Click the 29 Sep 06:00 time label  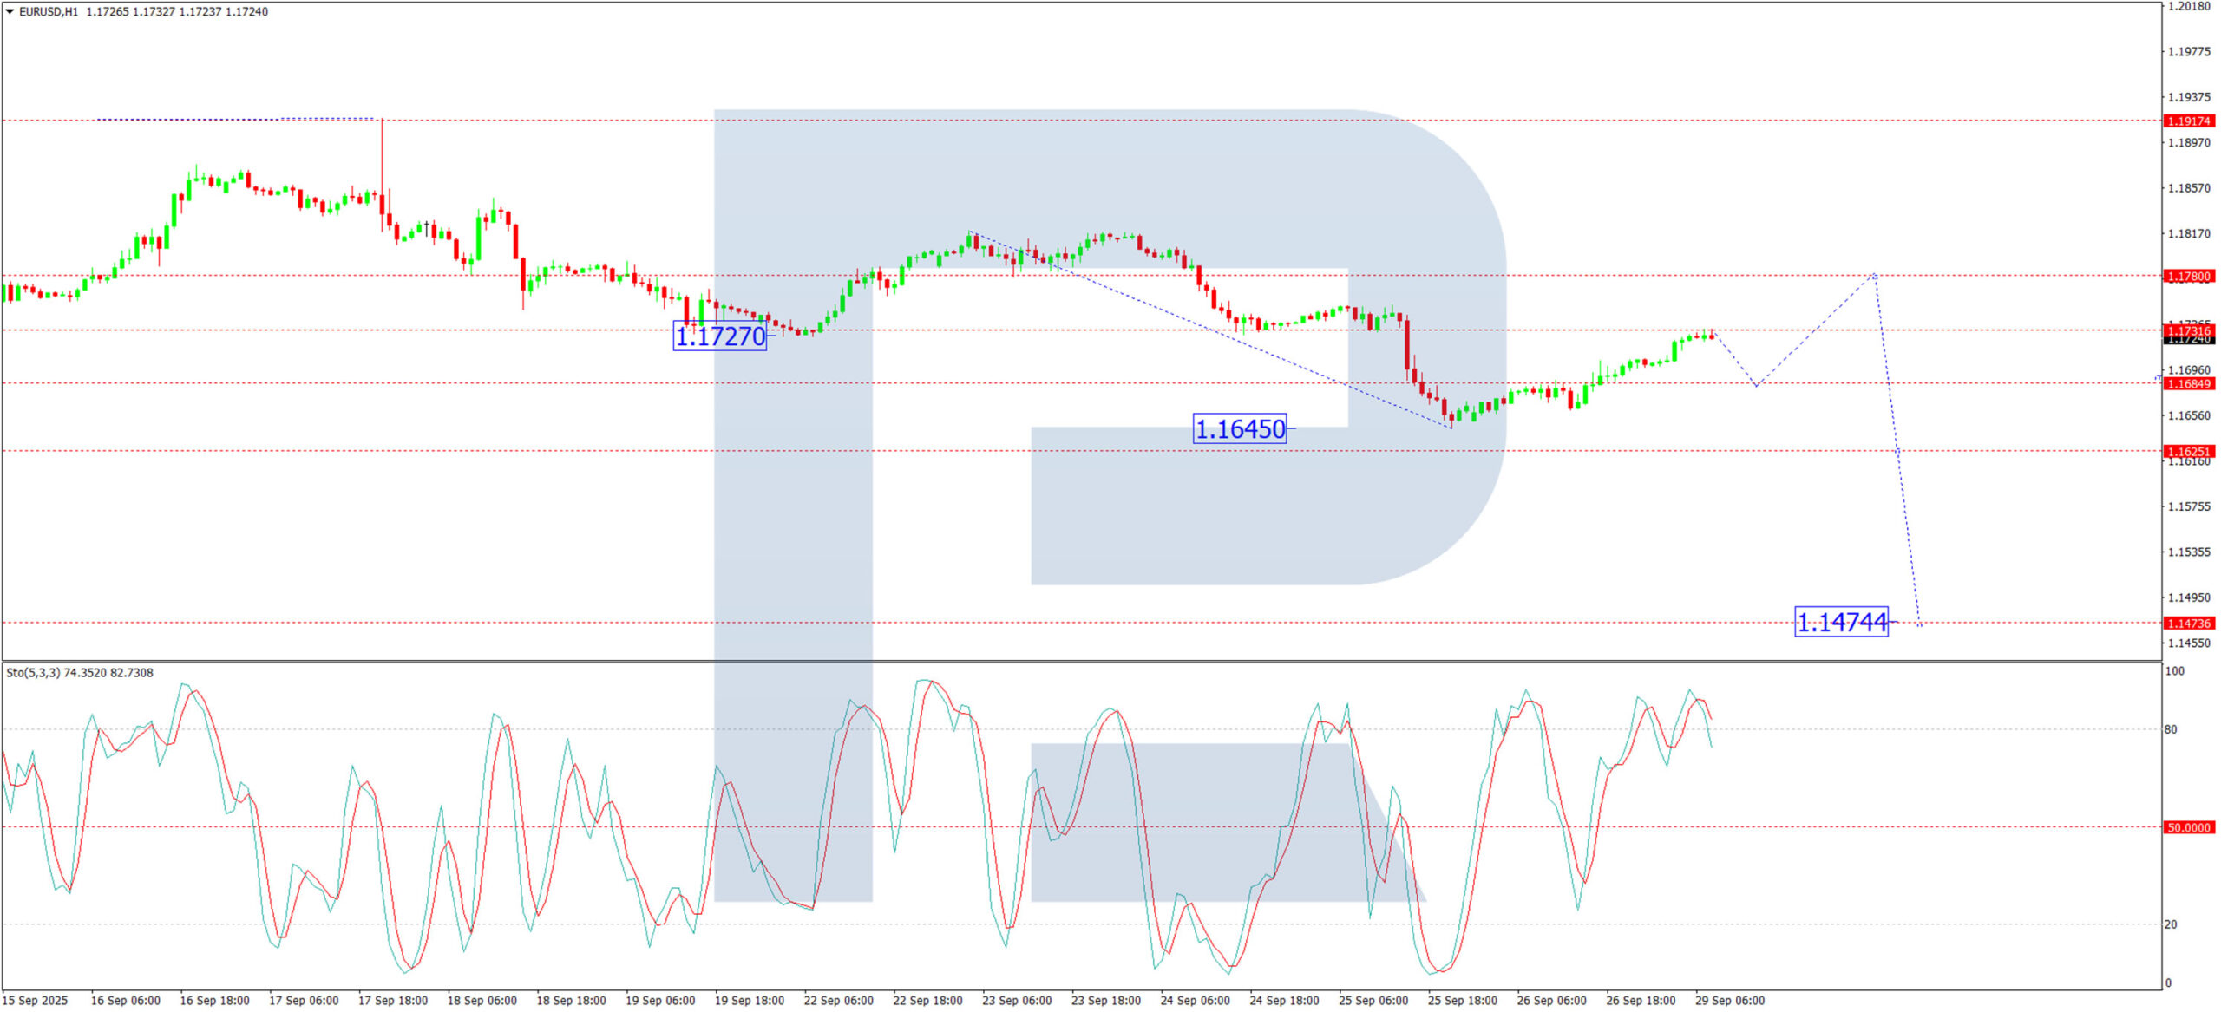click(1729, 1000)
